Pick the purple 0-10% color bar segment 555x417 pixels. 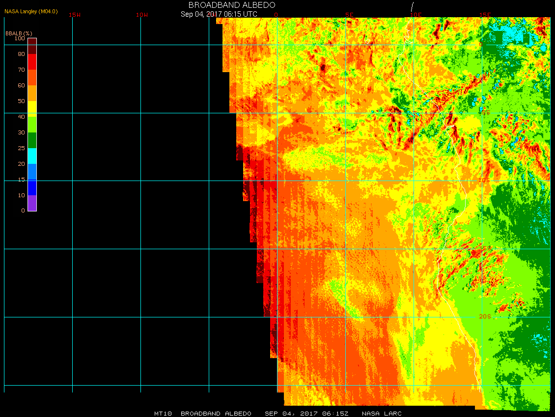point(32,203)
